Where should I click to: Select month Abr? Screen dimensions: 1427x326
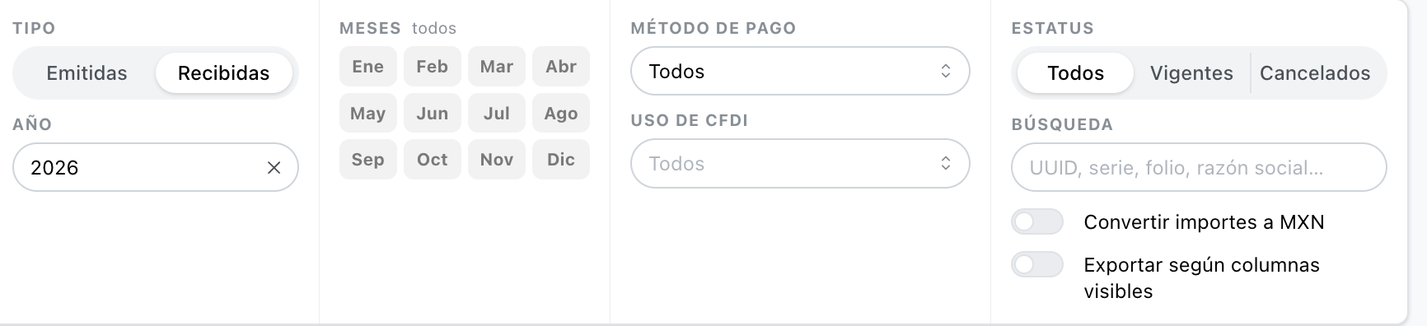(561, 67)
